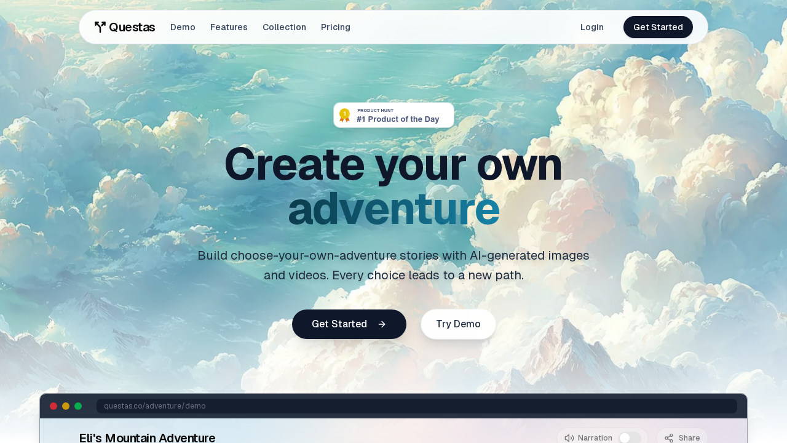Go to the Features nav item
787x443 pixels.
point(229,27)
